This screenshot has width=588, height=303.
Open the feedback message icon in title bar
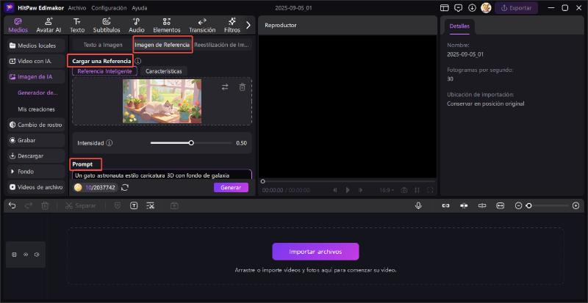pyautogui.click(x=458, y=7)
